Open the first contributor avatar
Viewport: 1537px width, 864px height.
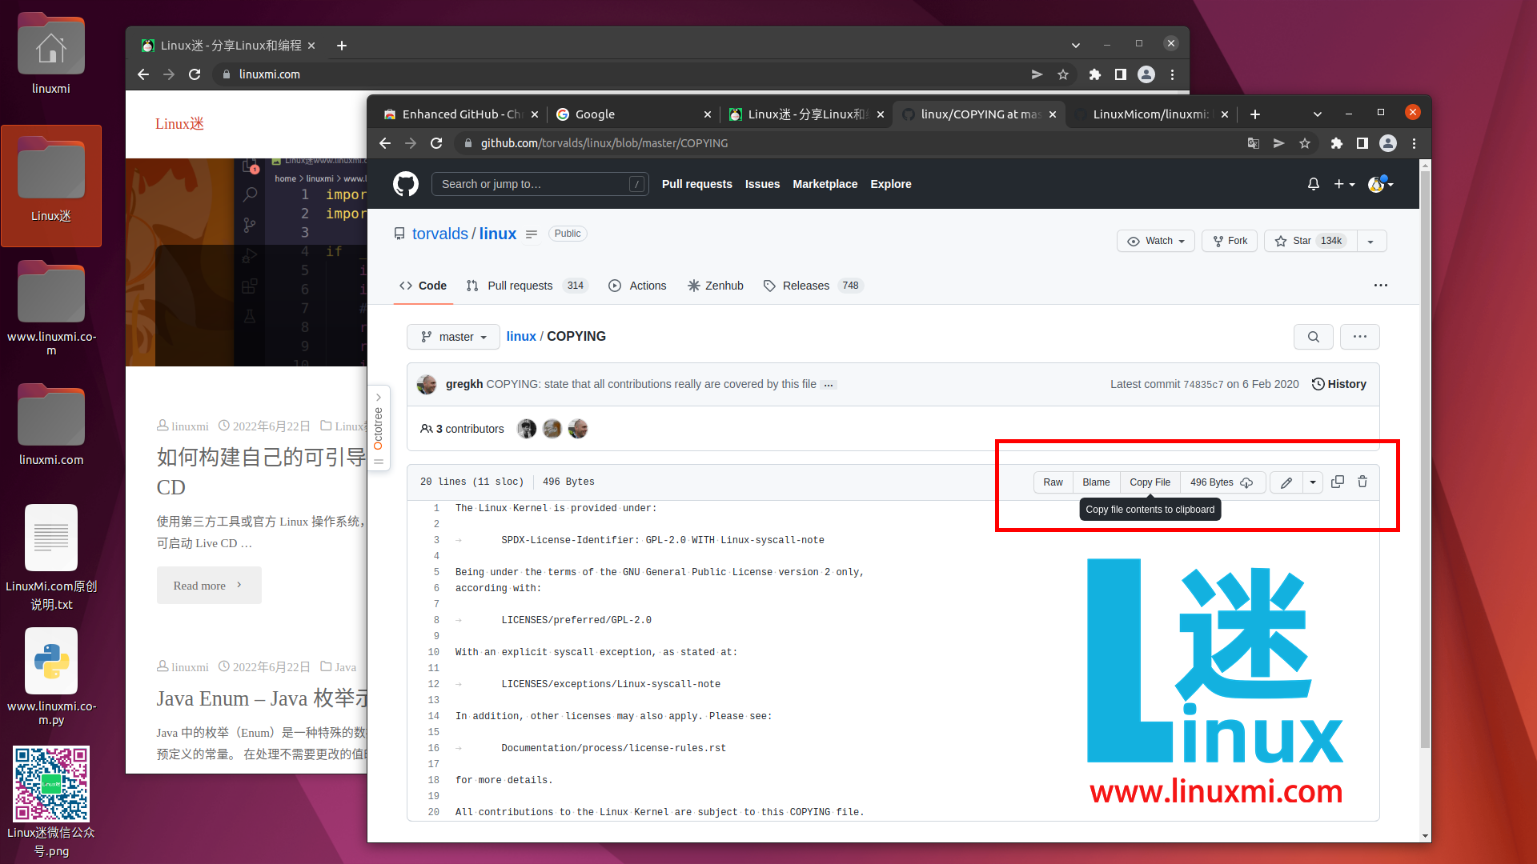527,429
